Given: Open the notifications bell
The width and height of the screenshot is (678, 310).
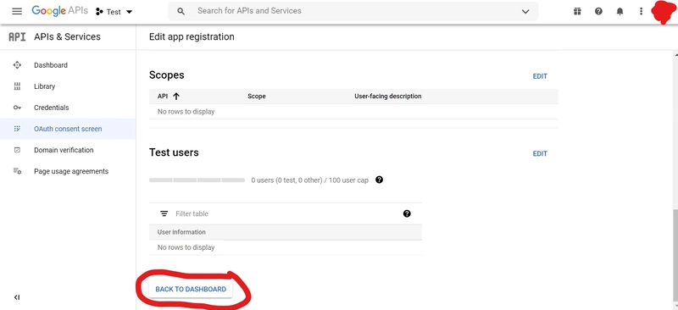Looking at the screenshot, I should (620, 12).
